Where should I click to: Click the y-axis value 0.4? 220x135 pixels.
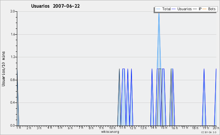(x=12, y=103)
